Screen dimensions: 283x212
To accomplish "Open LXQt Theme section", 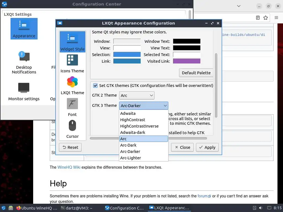I will point(72,85).
